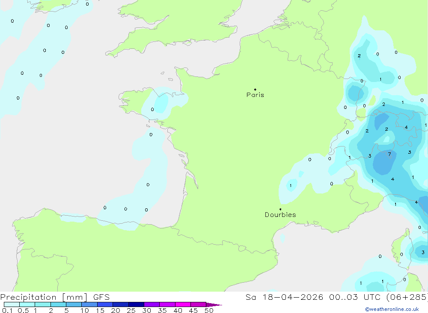The width and height of the screenshot is (428, 313).
Task: Click the legend scale label '50'
Action: pyautogui.click(x=209, y=310)
